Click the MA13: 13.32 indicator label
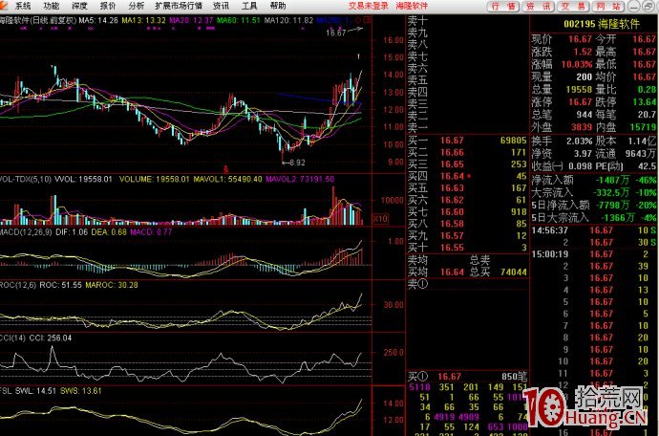The height and width of the screenshot is (436, 659). coord(143,20)
